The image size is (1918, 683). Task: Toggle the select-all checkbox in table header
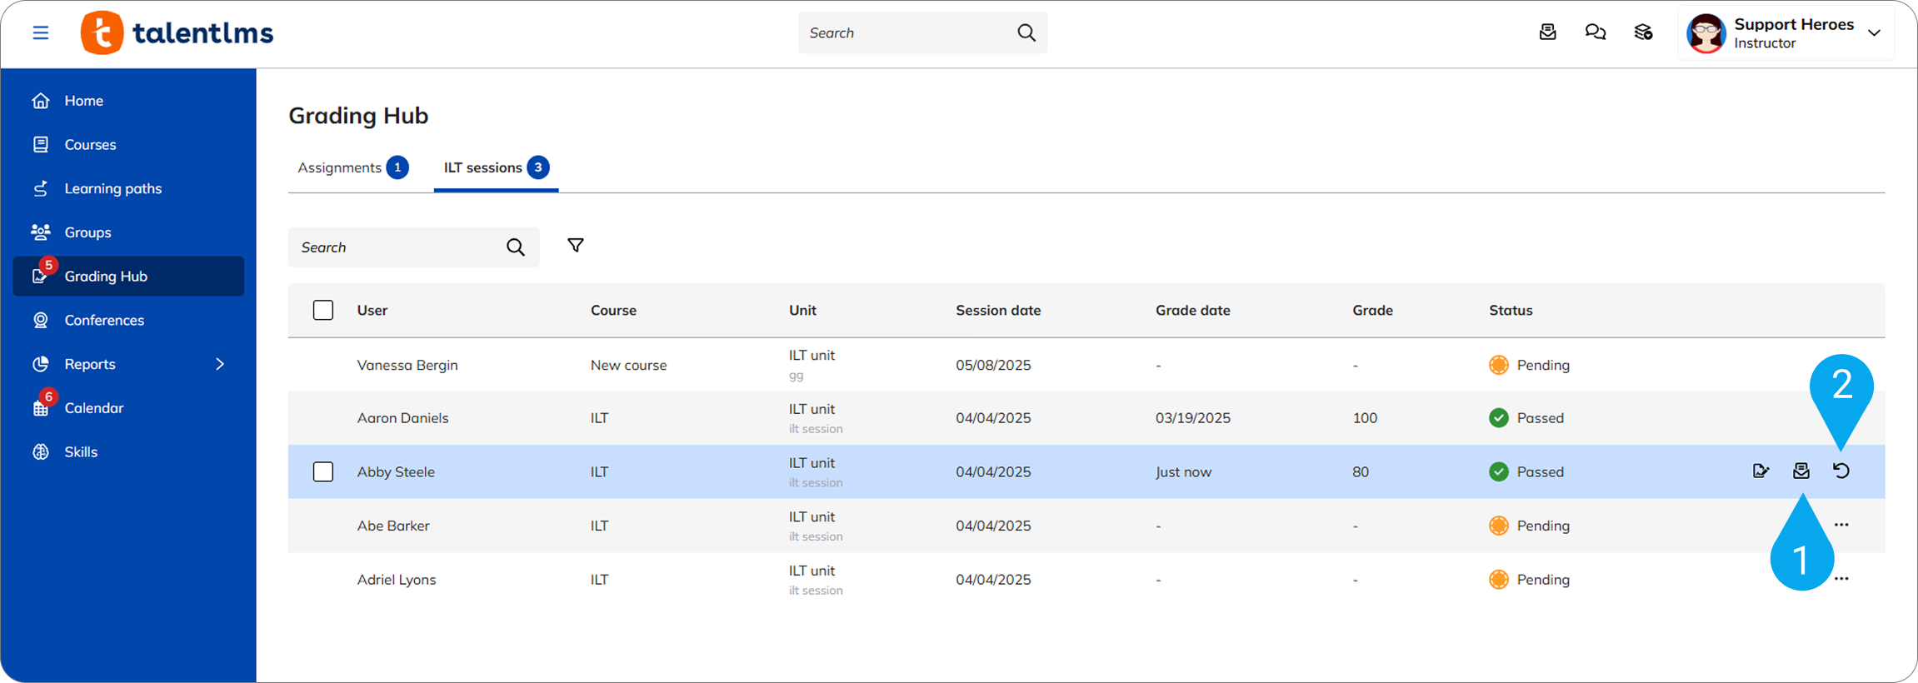pos(323,311)
